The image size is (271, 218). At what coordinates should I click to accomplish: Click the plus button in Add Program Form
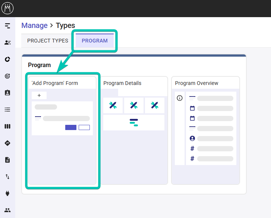39,95
